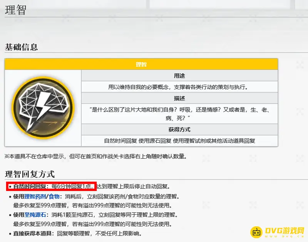
Task: Click the text 消耗1颗至纯源石
Action: pyautogui.click(x=72, y=215)
